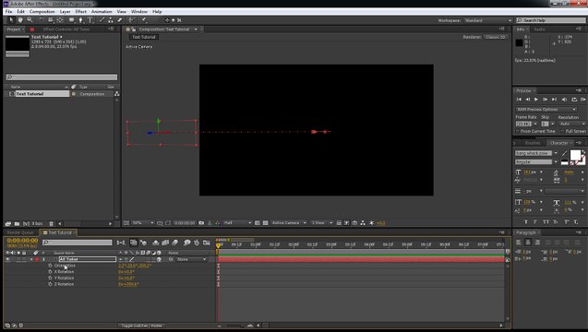Open the Parent None dropdown
Viewport: 588px width, 332px height.
tap(191, 259)
